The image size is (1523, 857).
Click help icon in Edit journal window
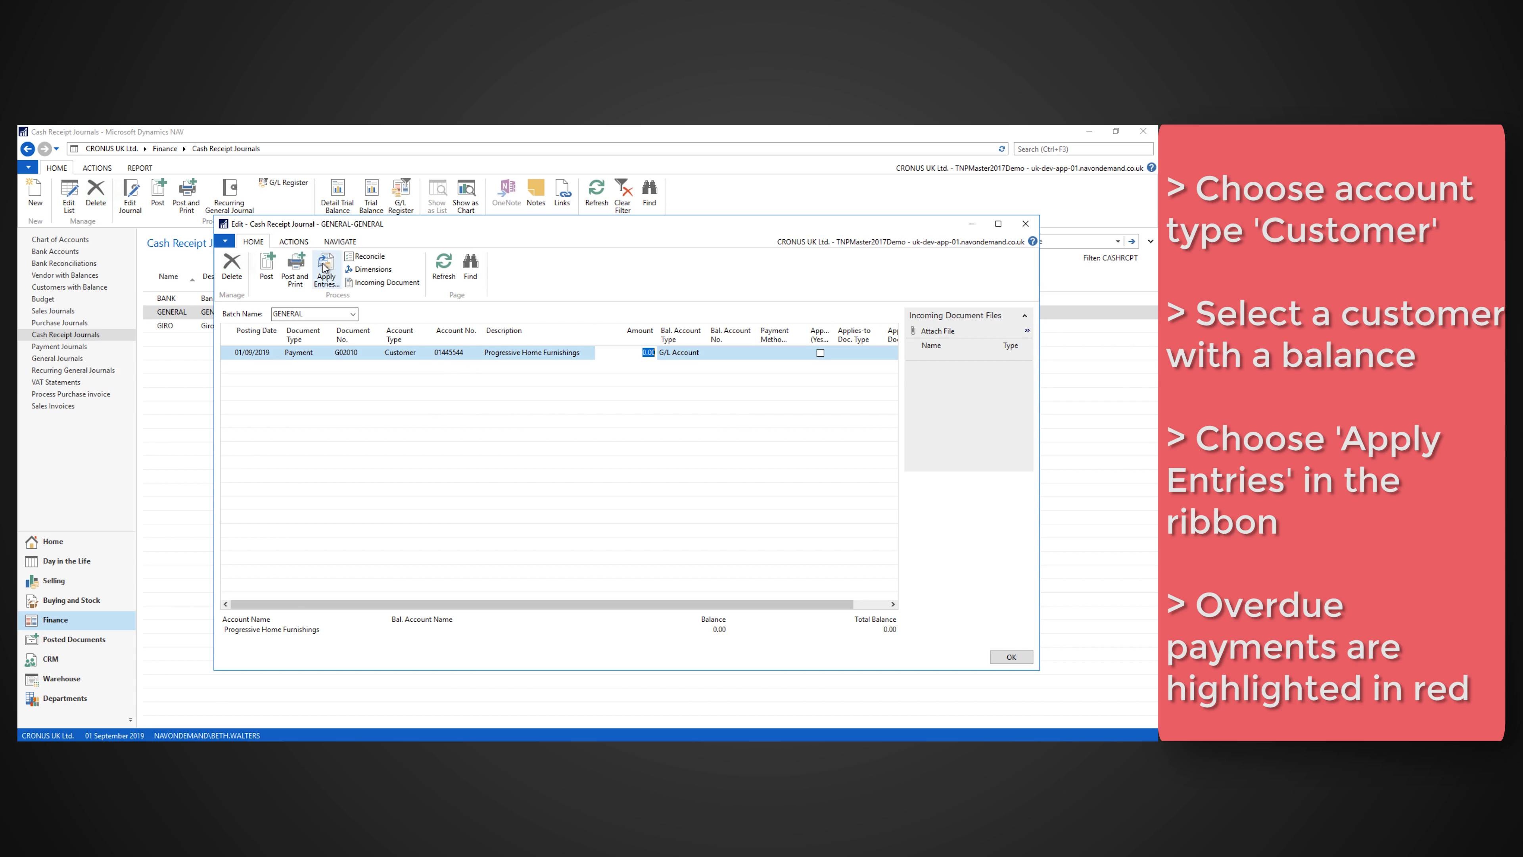click(x=1032, y=241)
